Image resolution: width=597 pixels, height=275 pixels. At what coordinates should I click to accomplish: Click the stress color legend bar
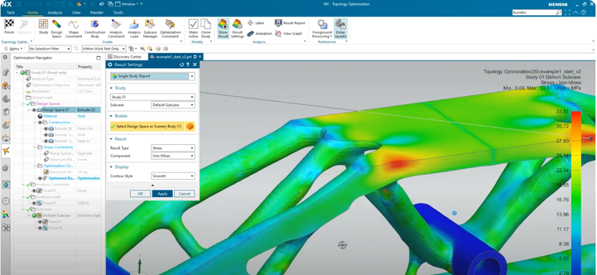576,192
